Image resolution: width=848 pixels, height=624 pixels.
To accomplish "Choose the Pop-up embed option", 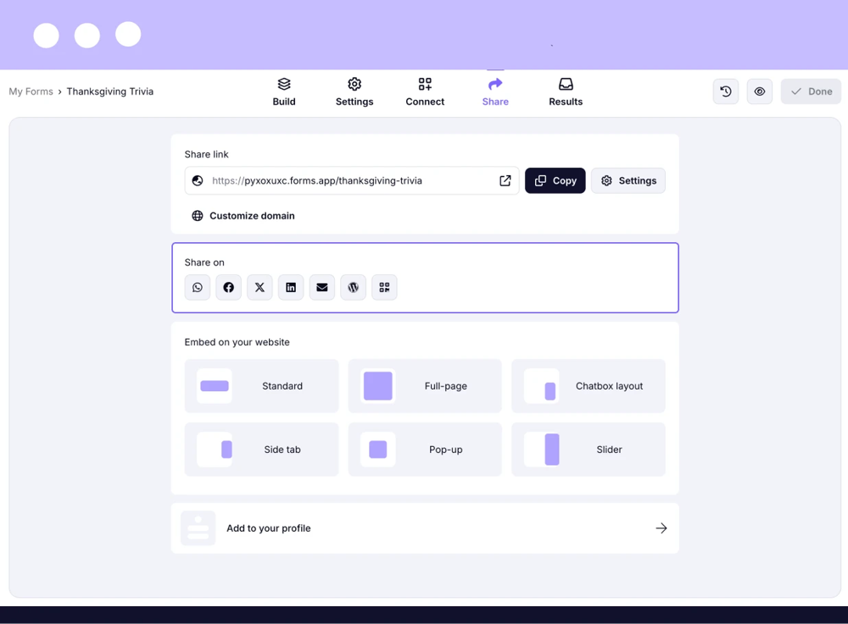I will click(x=425, y=450).
